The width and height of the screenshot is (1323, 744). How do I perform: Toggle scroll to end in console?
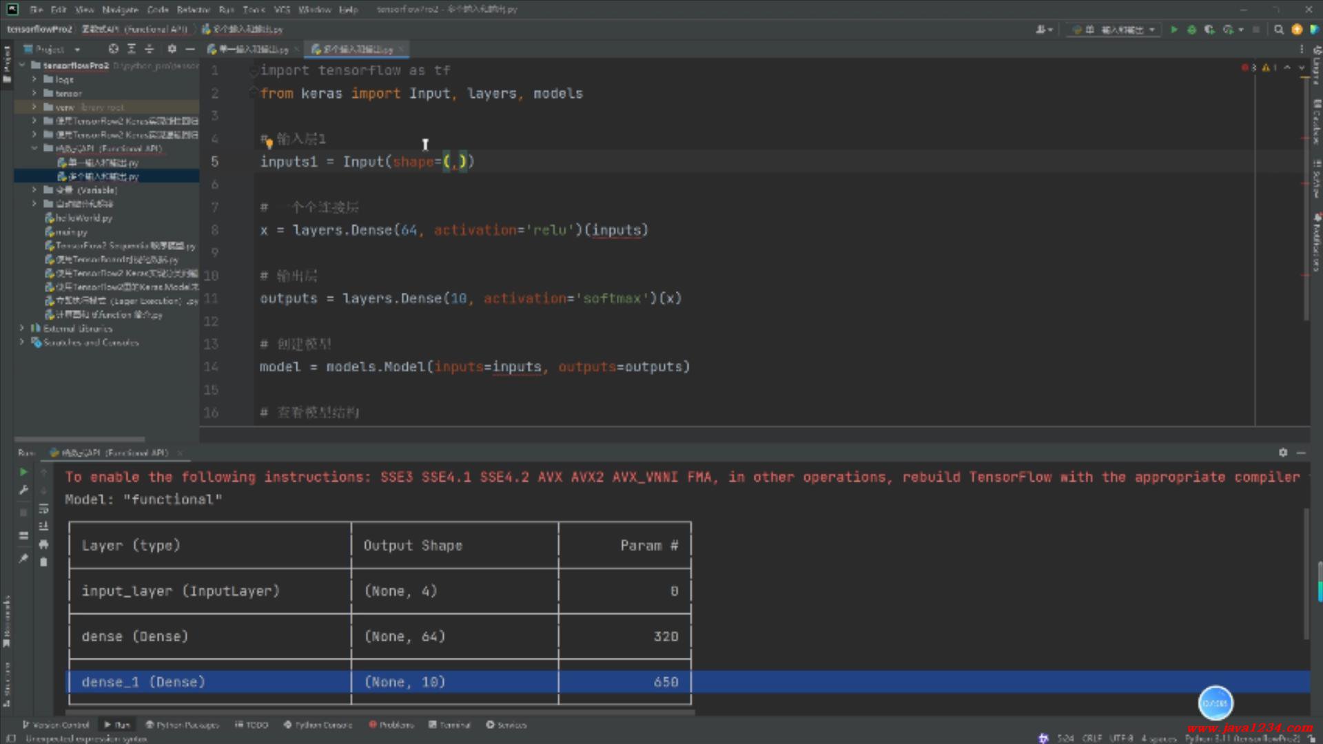click(43, 526)
